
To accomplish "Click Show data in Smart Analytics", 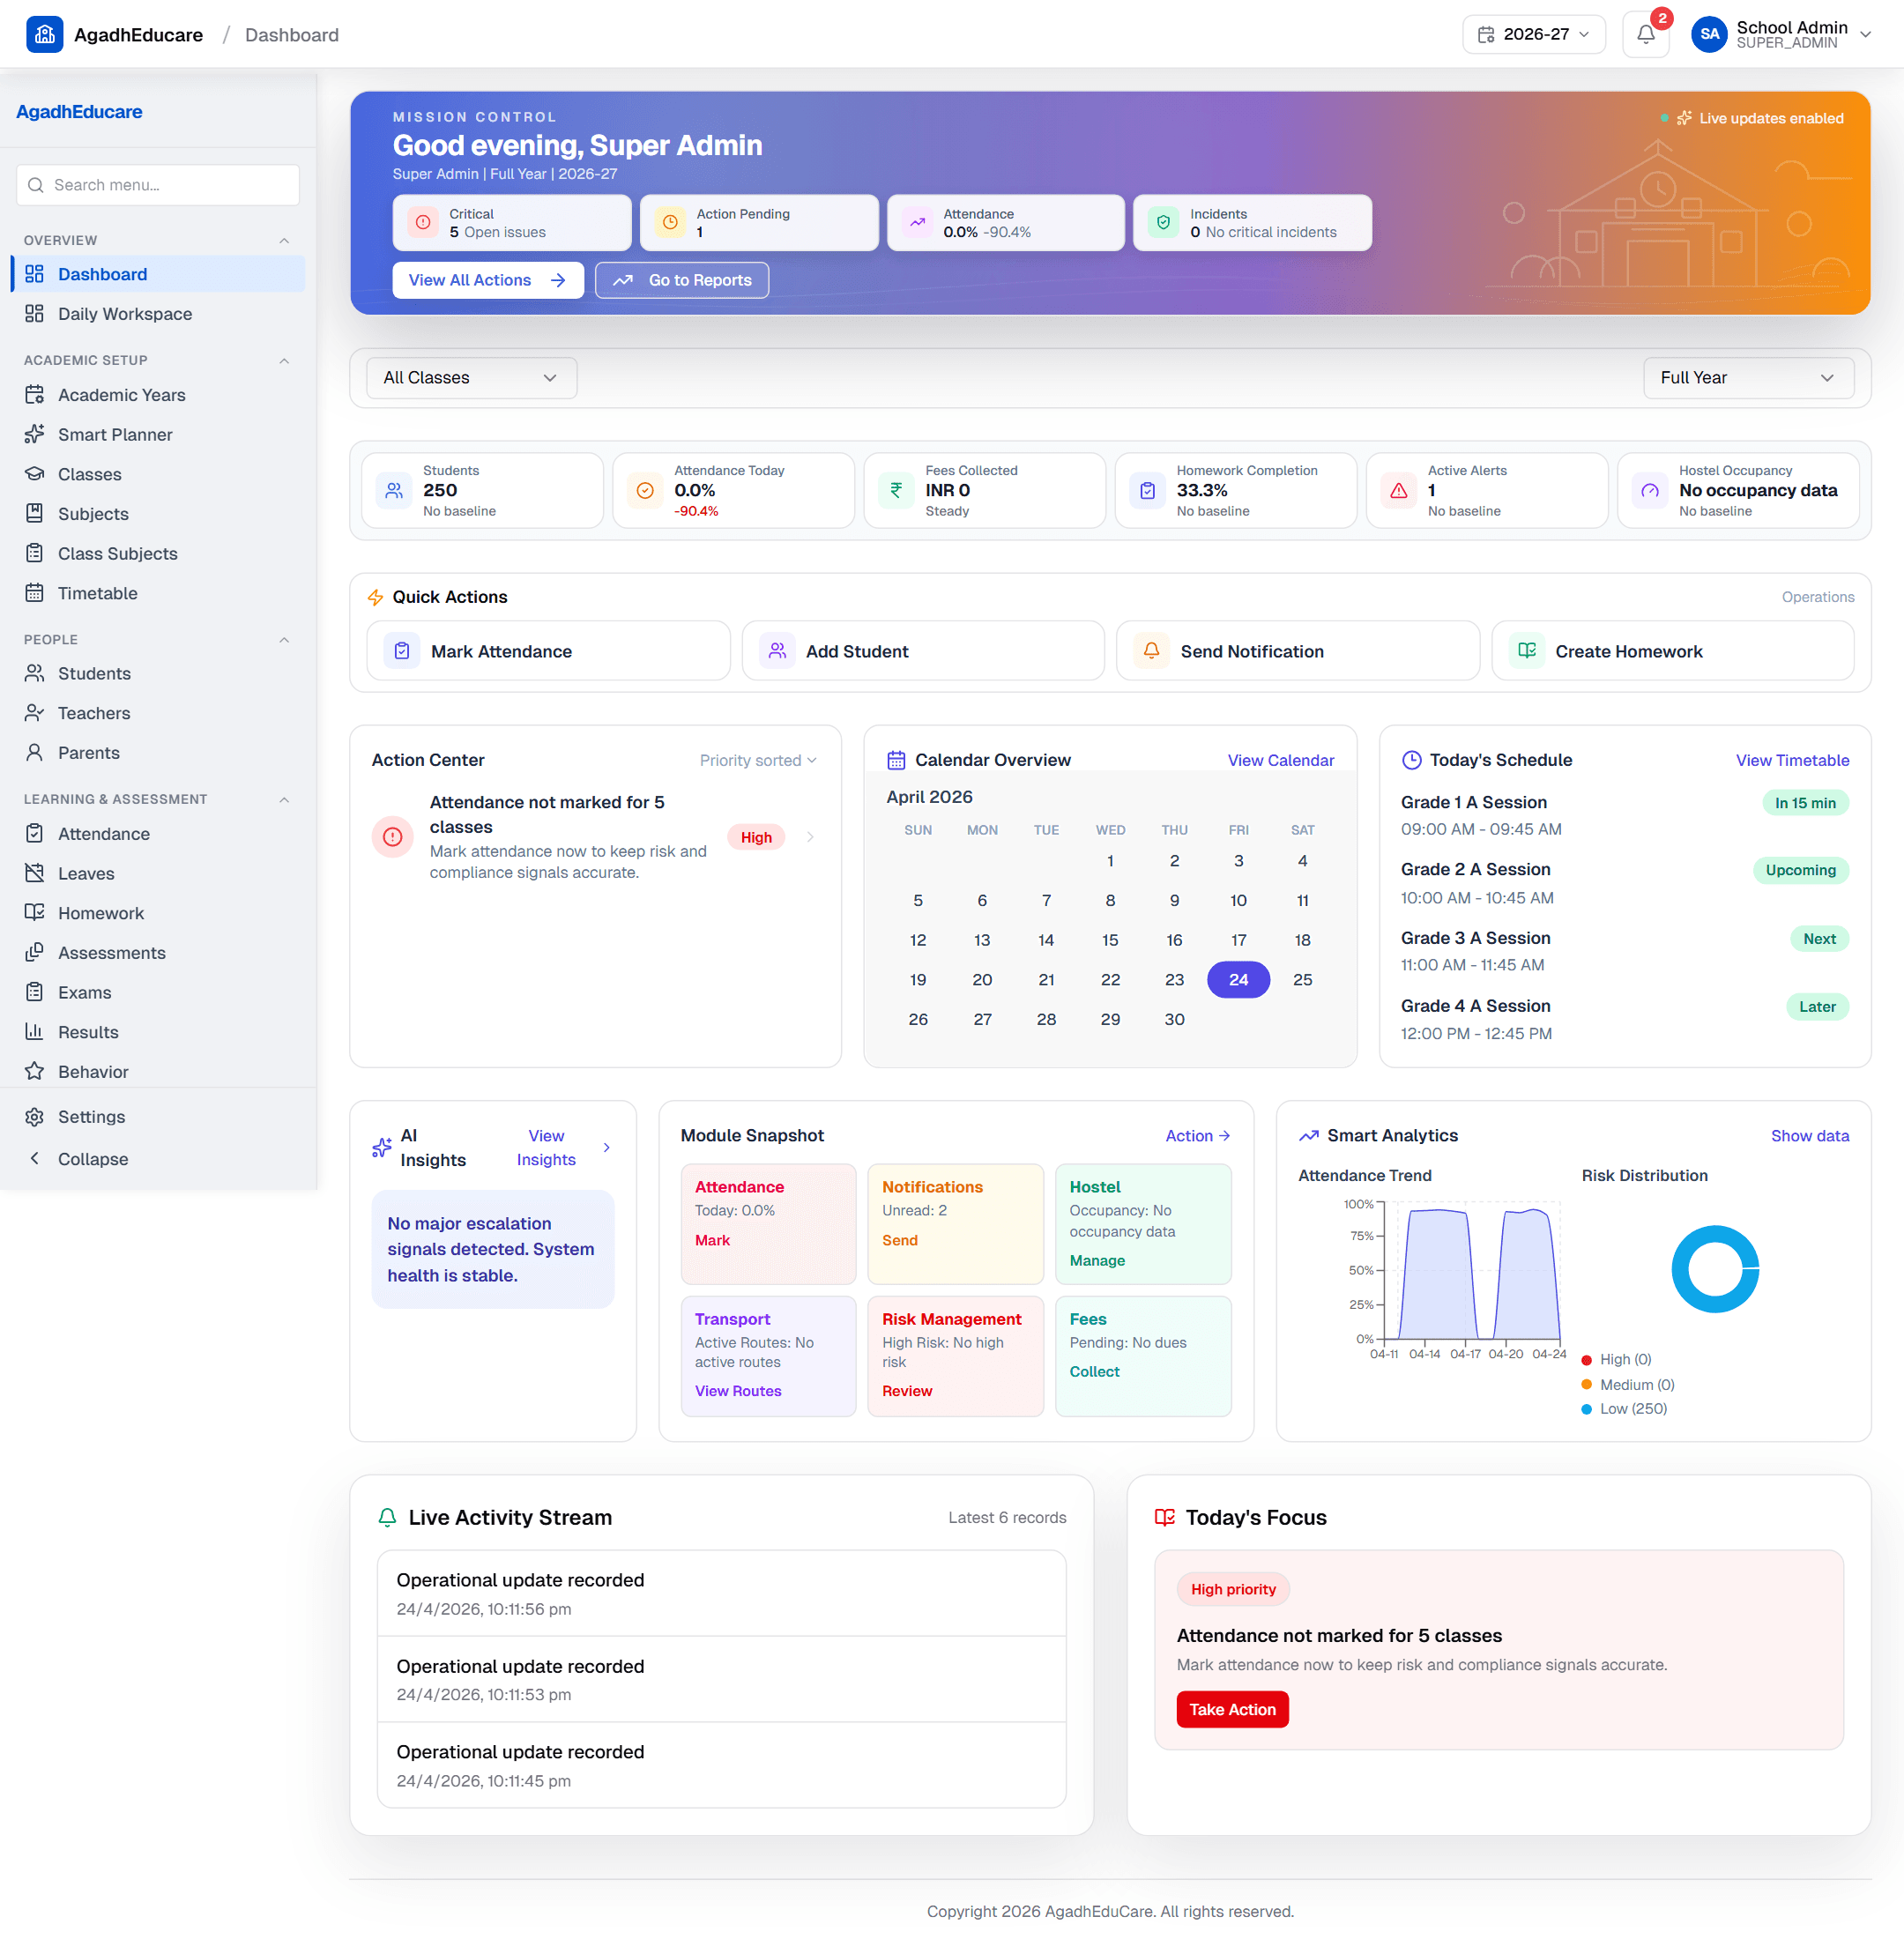I will (1809, 1135).
